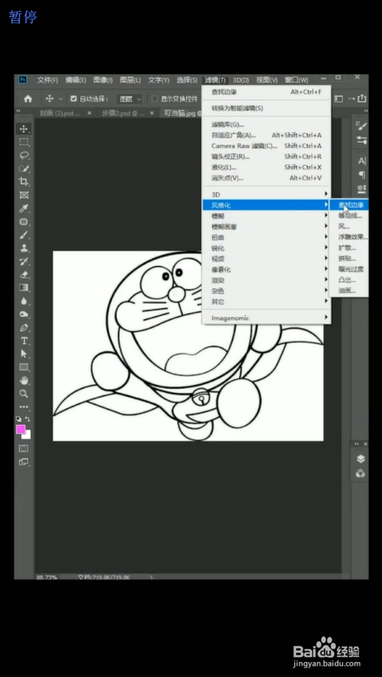Open 滤镜库(G) from the filter menu
This screenshot has height=677, width=382.
pos(267,124)
